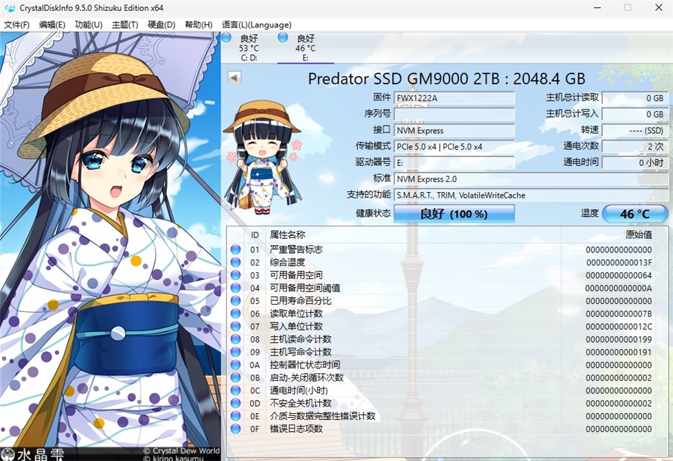This screenshot has height=461, width=673.
Task: Select attribute name 综合温度
Action: [287, 263]
